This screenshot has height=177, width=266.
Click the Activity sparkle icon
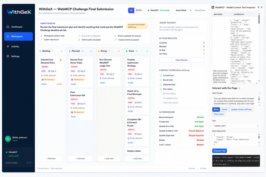[8, 46]
